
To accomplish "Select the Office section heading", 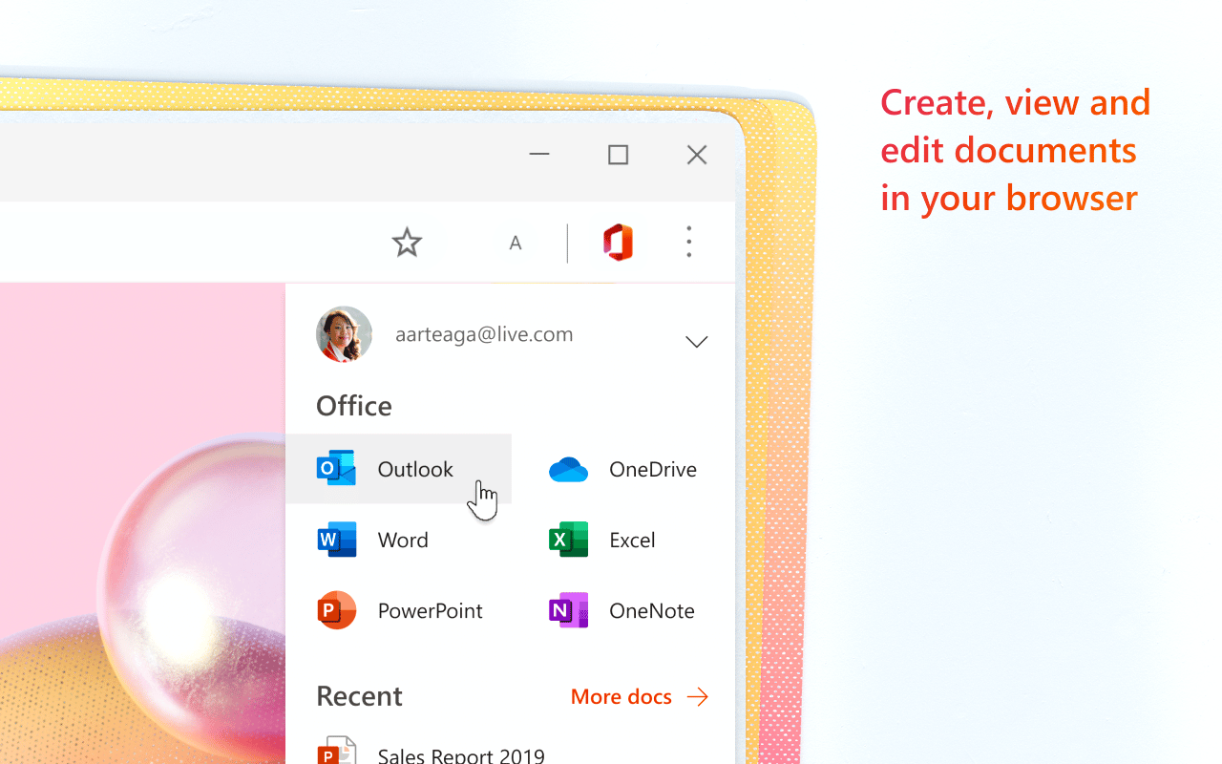I will [x=353, y=405].
